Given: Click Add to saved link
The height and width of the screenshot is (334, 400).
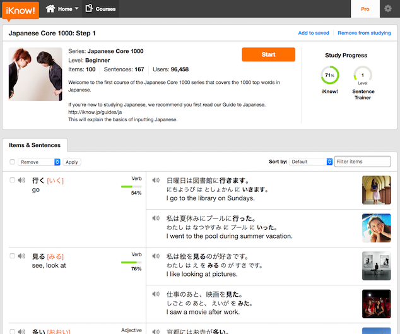Looking at the screenshot, I should pyautogui.click(x=314, y=33).
